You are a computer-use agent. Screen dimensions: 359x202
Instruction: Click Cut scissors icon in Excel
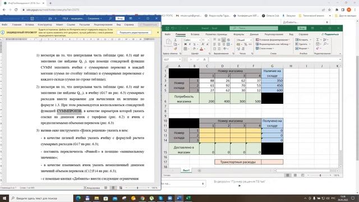[x=176, y=40]
